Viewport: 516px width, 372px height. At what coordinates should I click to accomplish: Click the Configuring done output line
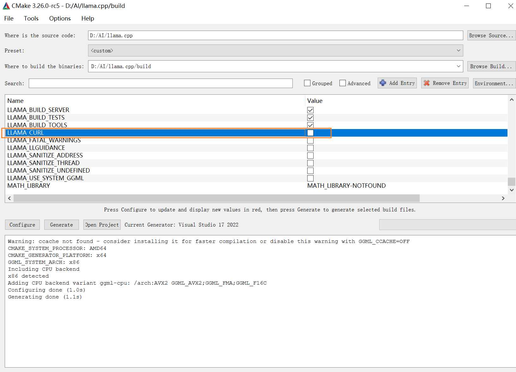tap(46, 290)
